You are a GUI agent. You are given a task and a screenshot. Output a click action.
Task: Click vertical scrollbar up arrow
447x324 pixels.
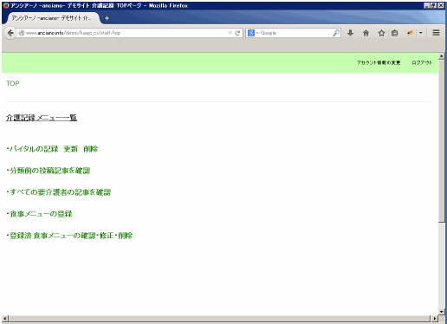coord(441,56)
